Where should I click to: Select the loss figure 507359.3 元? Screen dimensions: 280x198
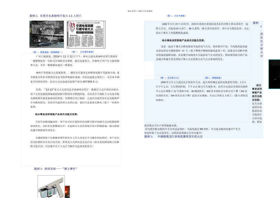91,82
